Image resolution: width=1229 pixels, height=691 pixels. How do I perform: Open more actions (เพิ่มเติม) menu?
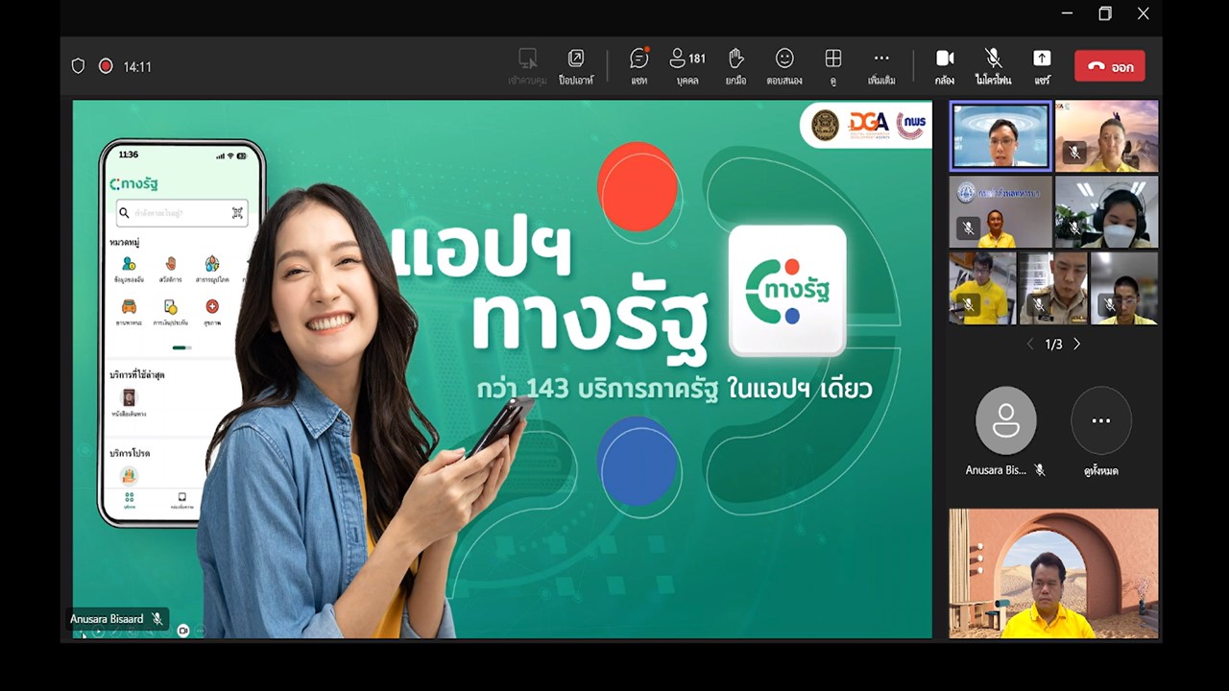click(881, 66)
